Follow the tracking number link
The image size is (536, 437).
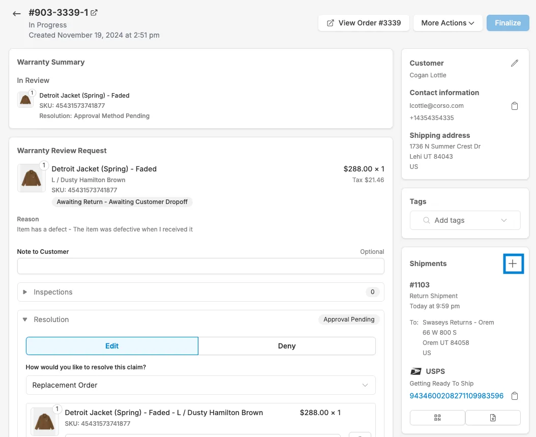[455, 395]
